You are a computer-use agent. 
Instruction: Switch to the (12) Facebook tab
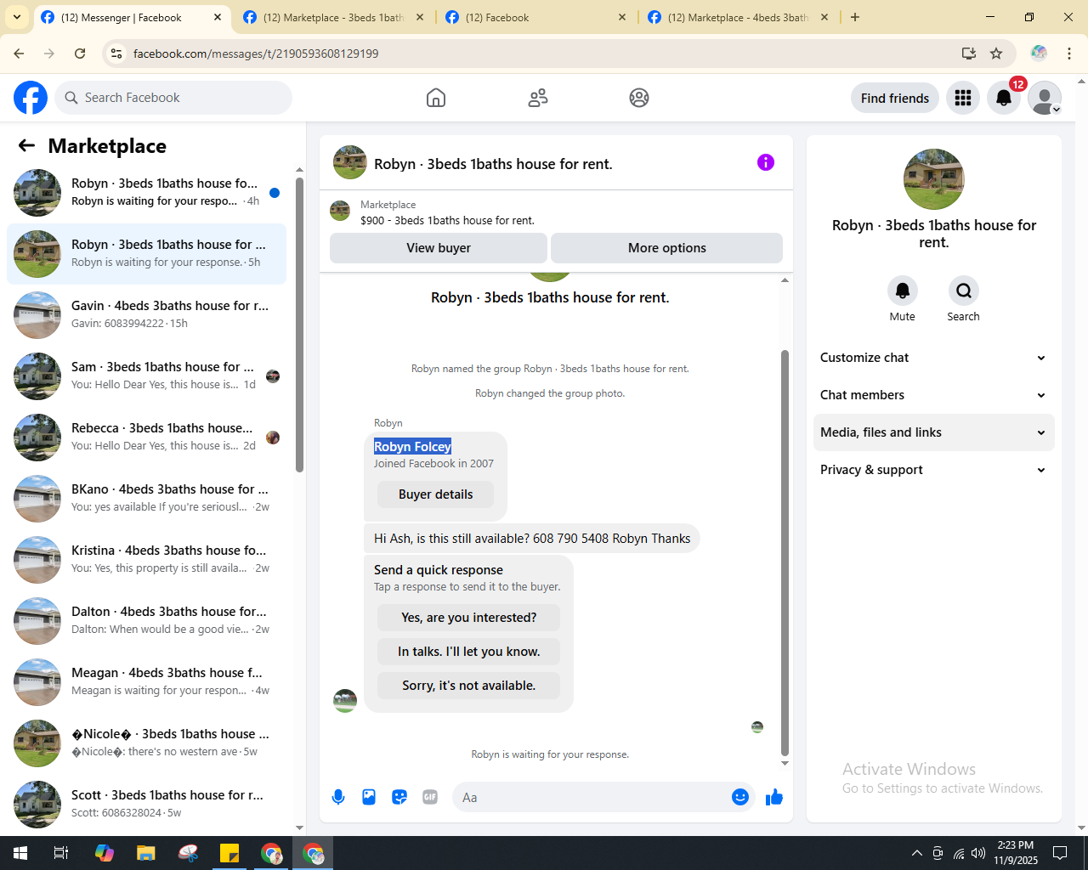pos(535,17)
